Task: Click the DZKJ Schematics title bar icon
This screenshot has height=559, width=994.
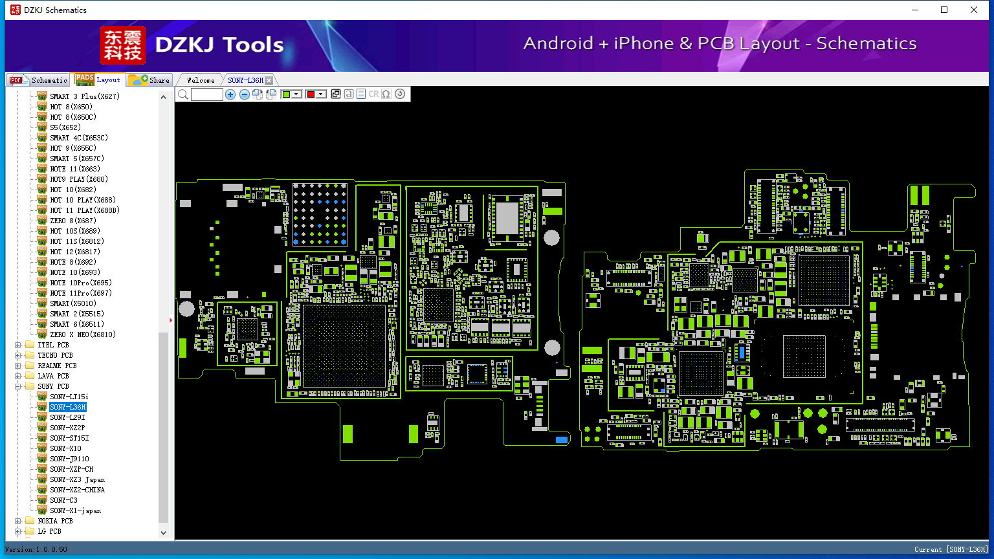Action: (x=15, y=10)
